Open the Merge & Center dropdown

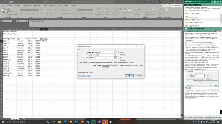tap(75, 14)
